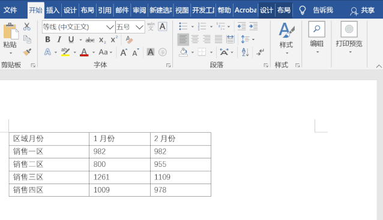Apply red font color swatch
This screenshot has width=383, height=220.
pos(84,52)
